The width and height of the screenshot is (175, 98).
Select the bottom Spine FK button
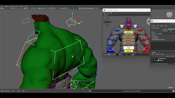129,43
